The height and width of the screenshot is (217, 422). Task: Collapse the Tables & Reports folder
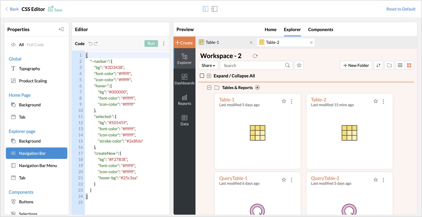[209, 87]
